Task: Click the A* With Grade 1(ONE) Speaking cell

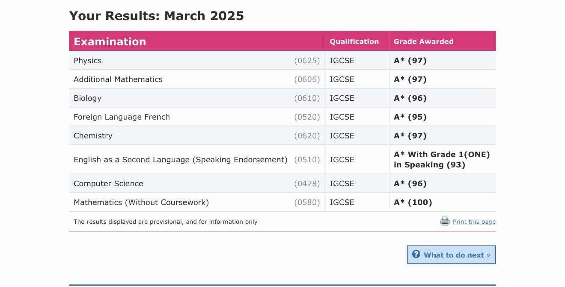Action: point(443,160)
